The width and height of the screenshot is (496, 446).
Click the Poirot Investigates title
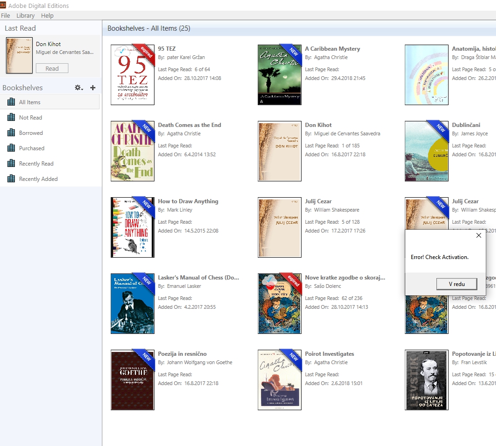point(329,354)
